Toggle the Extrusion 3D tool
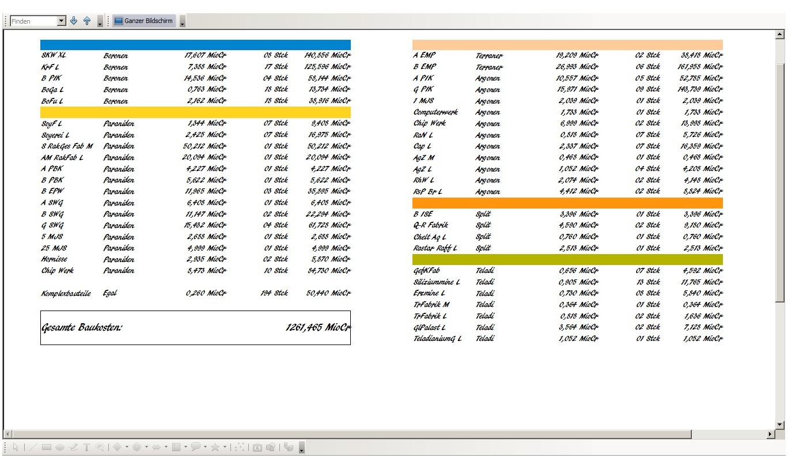The width and height of the screenshot is (788, 458). pyautogui.click(x=289, y=447)
